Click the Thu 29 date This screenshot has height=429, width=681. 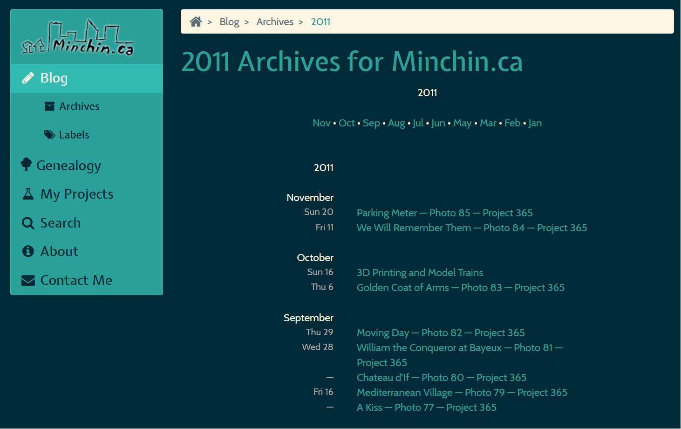[x=320, y=332]
